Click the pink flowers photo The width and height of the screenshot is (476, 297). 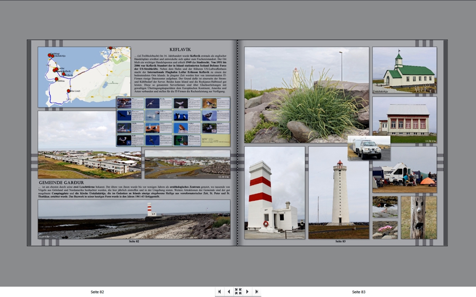(385, 230)
